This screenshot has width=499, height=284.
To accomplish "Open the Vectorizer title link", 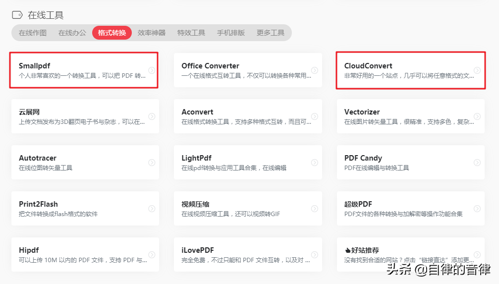I will tap(362, 112).
